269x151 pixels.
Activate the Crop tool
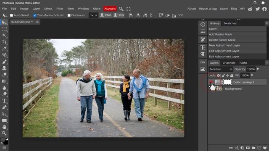point(4,42)
